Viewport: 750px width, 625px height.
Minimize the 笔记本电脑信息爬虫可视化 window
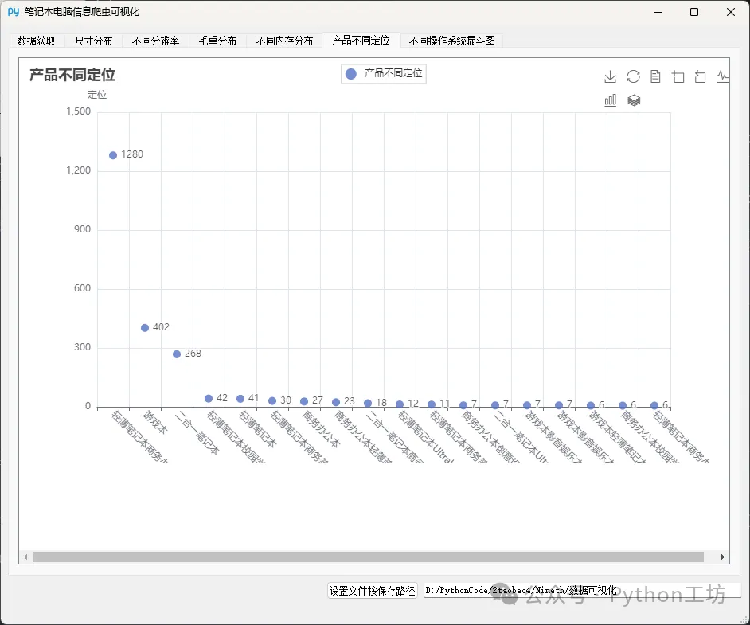click(x=658, y=12)
